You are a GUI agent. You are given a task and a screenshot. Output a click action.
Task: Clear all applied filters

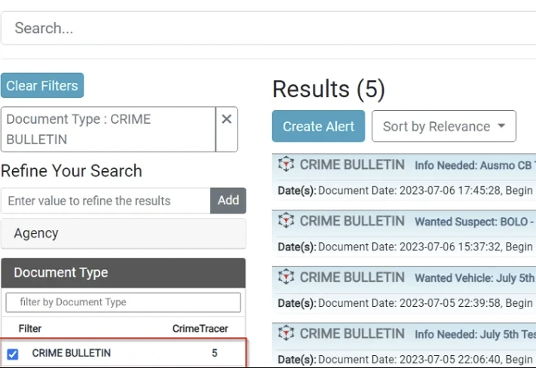click(x=42, y=85)
